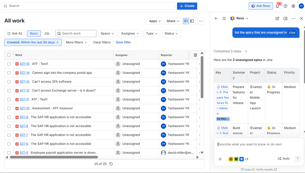The height and width of the screenshot is (173, 305).
Task: Toggle Rovo panel layout icon
Action: 285,18
